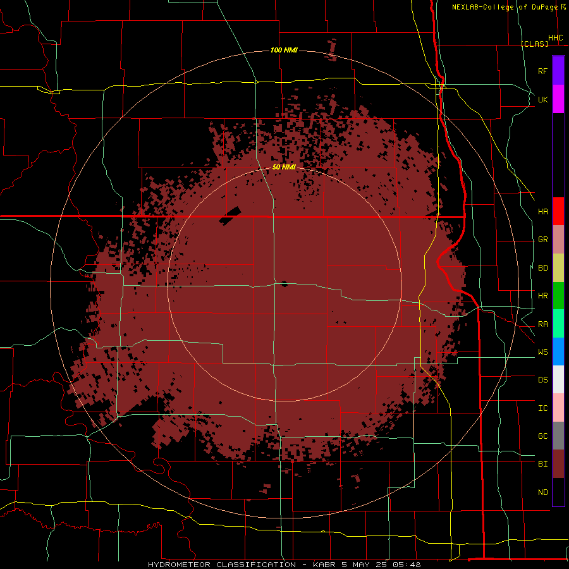Click the ND legend label
The width and height of the screenshot is (569, 569).
(542, 493)
